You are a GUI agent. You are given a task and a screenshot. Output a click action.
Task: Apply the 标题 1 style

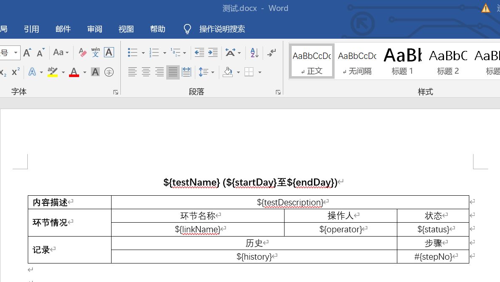point(402,61)
